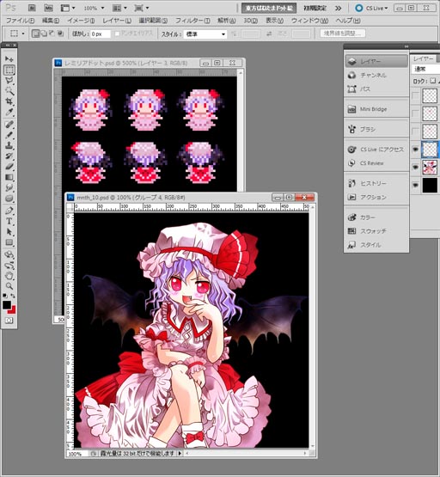Show the topmost hidden layer
Screen dimensions: 440x477
[x=415, y=95]
